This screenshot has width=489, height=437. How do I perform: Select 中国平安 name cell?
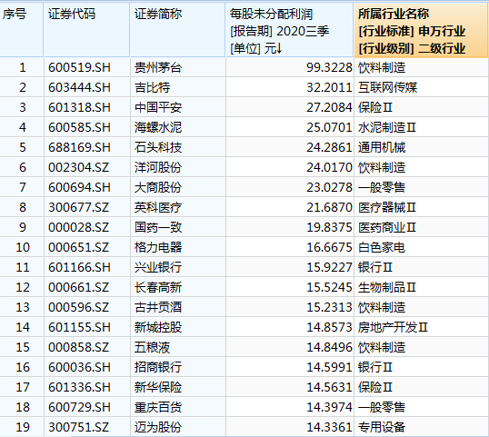click(178, 107)
